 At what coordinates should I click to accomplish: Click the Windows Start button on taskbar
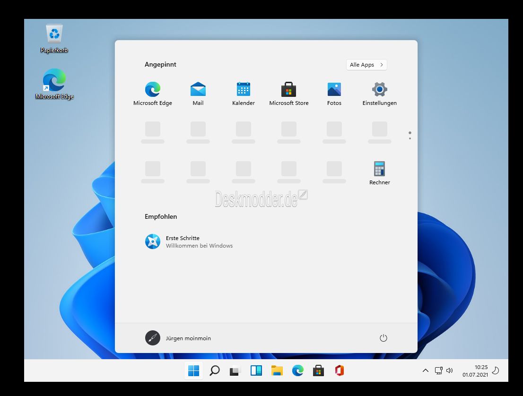point(193,370)
